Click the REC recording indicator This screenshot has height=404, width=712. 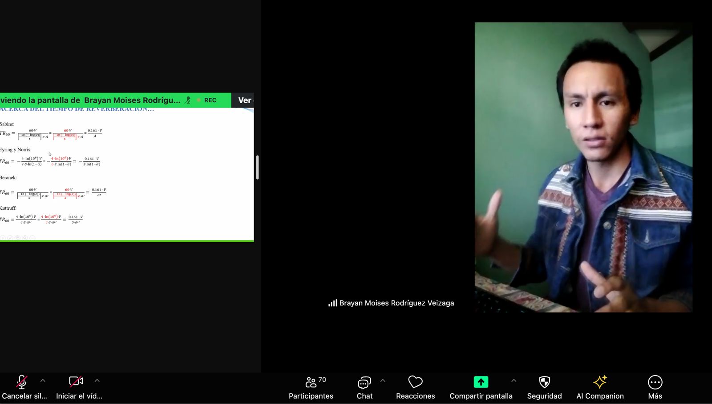[x=210, y=100]
